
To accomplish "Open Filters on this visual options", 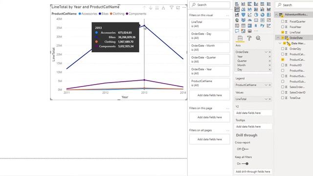I will click(227, 15).
